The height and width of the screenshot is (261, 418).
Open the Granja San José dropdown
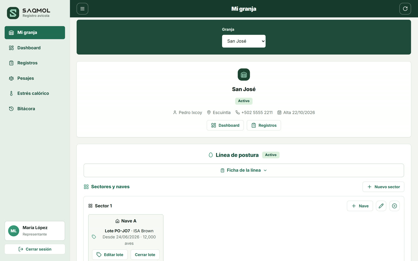(x=244, y=41)
